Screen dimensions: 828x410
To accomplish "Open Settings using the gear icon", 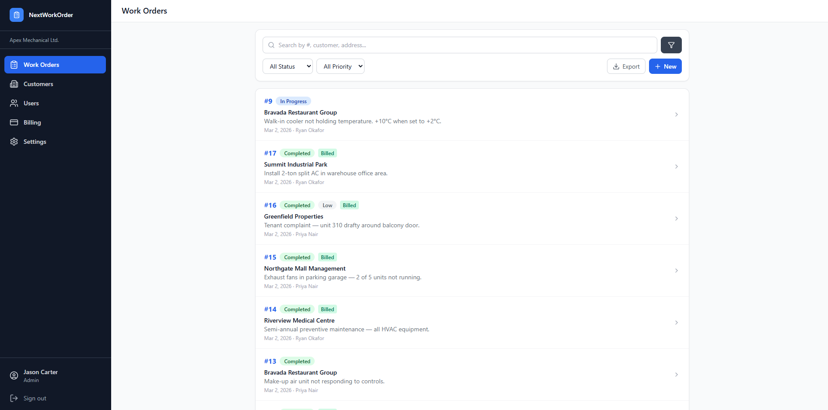I will 14,142.
